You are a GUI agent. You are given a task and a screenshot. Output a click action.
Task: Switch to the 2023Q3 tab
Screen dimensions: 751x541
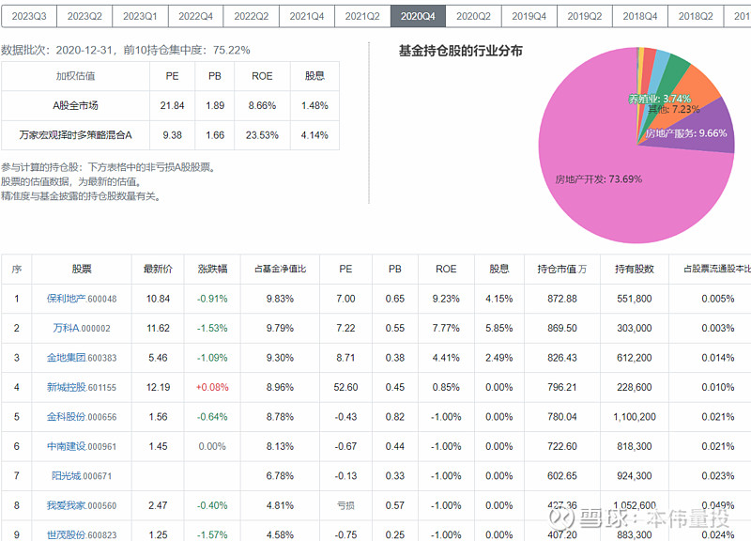(x=29, y=16)
